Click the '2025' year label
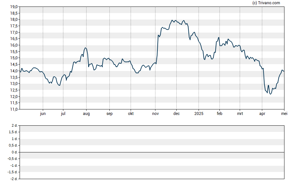This screenshot has height=184, width=290. 199,114
